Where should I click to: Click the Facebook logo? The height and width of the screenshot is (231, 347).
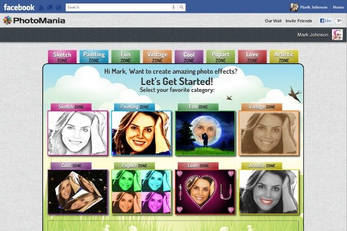pos(19,7)
